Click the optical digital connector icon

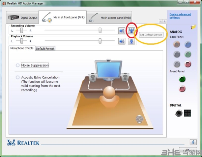[187, 113]
